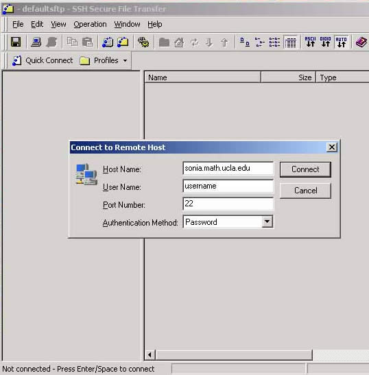Viewport: 369px width, 375px height.
Task: Select ASCII transfer mode
Action: (x=311, y=42)
